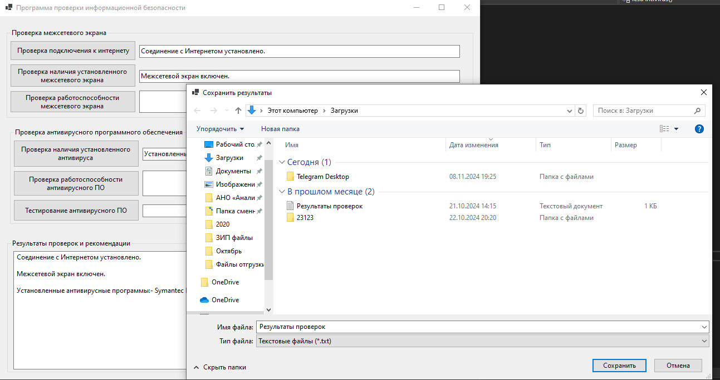Viewport: 720px width, 380px height.
Task: Click Этот компьютер breadcrumb
Action: pos(292,111)
